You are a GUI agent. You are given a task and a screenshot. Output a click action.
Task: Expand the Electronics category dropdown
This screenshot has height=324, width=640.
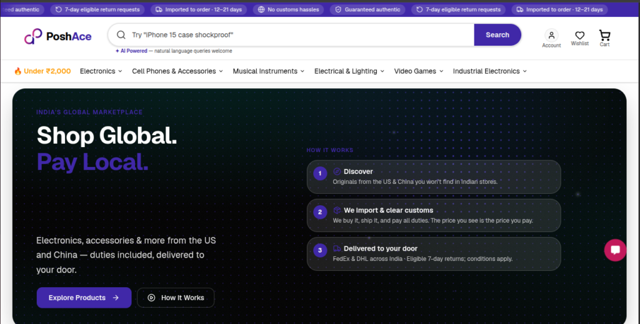(x=101, y=71)
